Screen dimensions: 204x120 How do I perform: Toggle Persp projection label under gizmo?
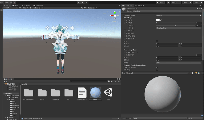pyautogui.click(x=114, y=22)
